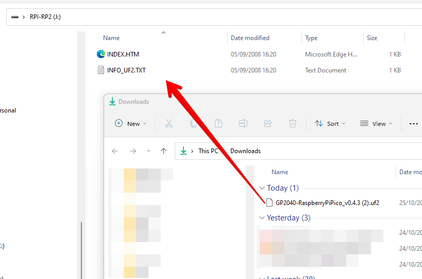The image size is (422, 279).
Task: Click the drive icon in RPI-RP2 address bar
Action: coord(15,17)
